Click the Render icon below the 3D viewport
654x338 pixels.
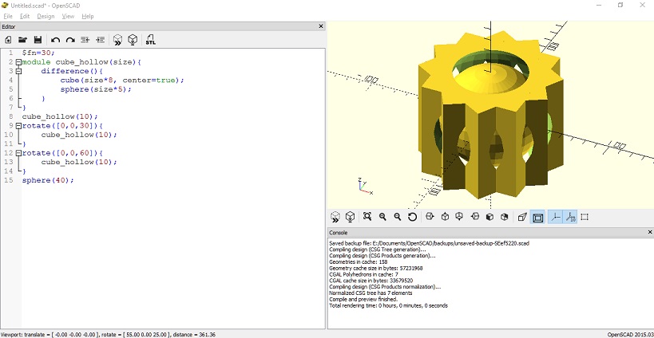pyautogui.click(x=350, y=217)
